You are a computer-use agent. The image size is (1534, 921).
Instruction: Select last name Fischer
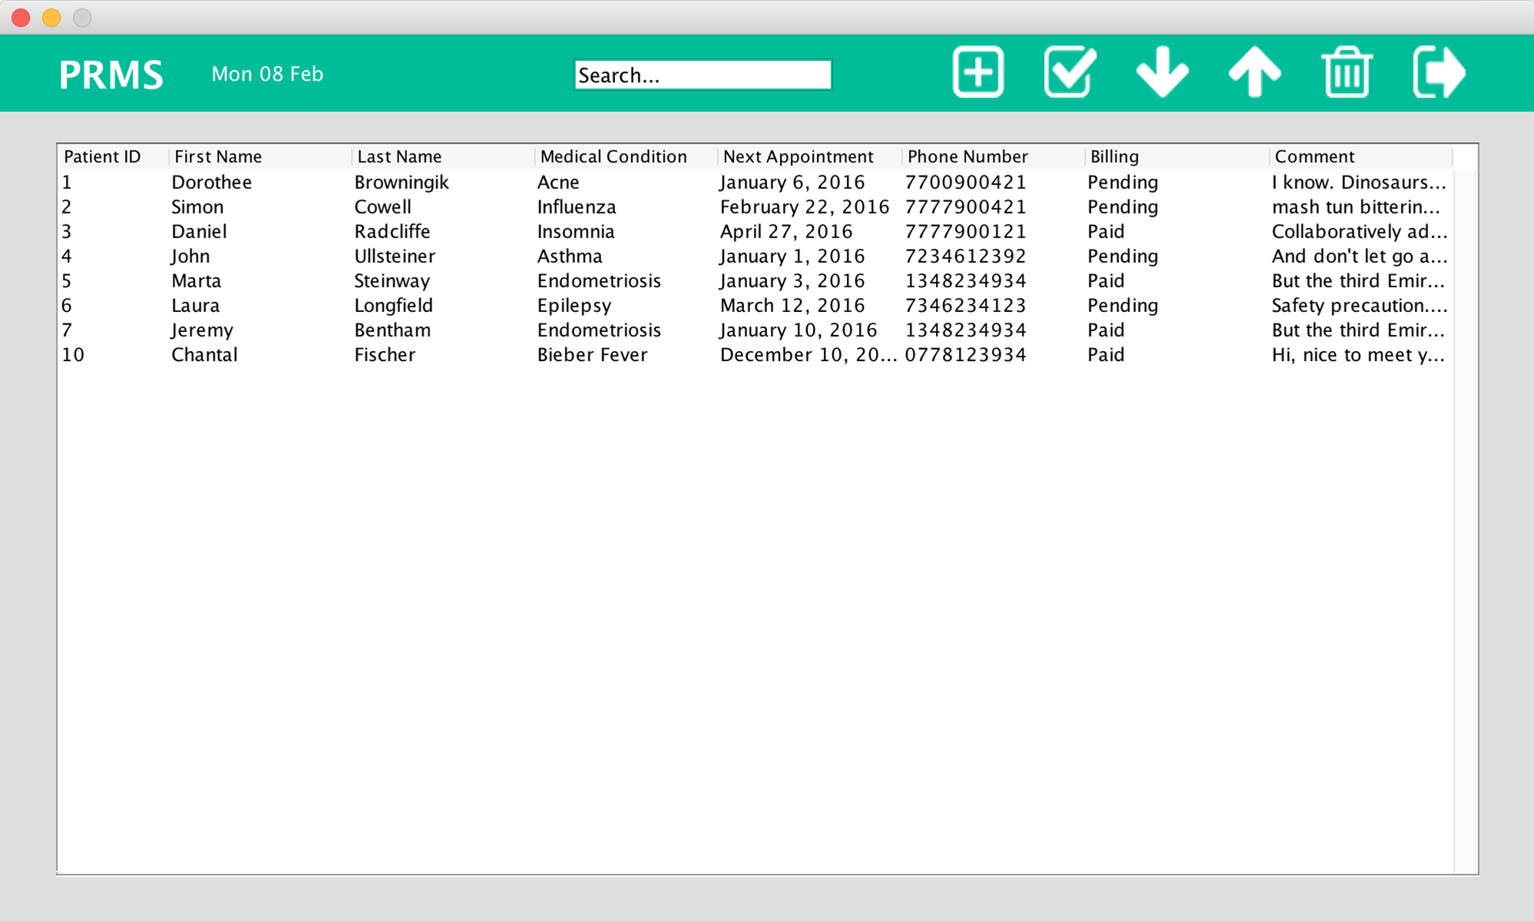(384, 354)
